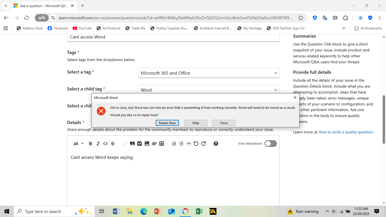Click Repair Now in the Word error dialog
This screenshot has width=386, height=217.
click(x=167, y=123)
